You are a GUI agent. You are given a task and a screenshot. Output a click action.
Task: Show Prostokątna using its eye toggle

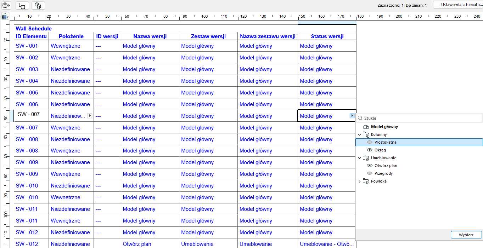click(370, 142)
